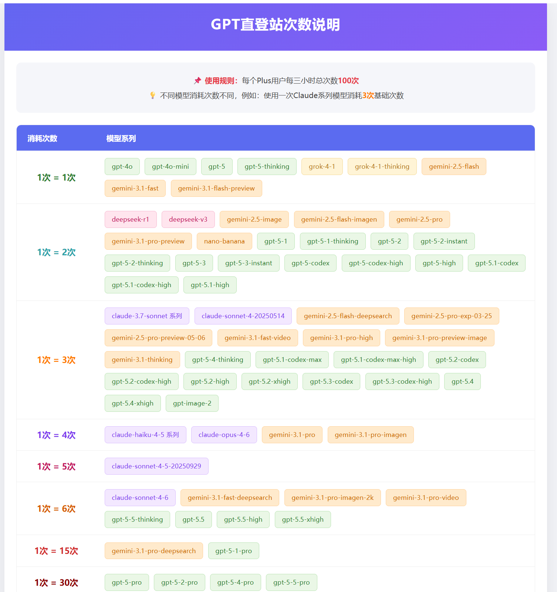Click the 1次 = 3次 cost label
The width and height of the screenshot is (557, 592).
pyautogui.click(x=56, y=360)
